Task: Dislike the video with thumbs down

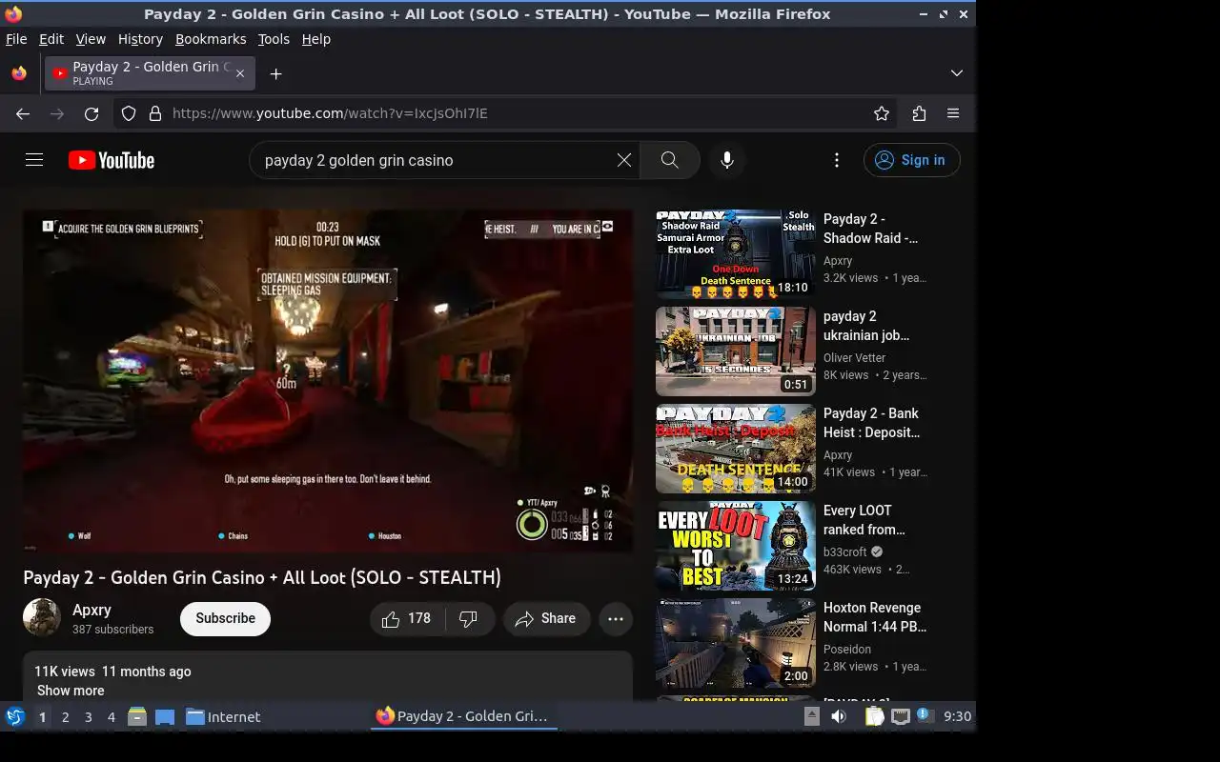Action: (x=469, y=619)
